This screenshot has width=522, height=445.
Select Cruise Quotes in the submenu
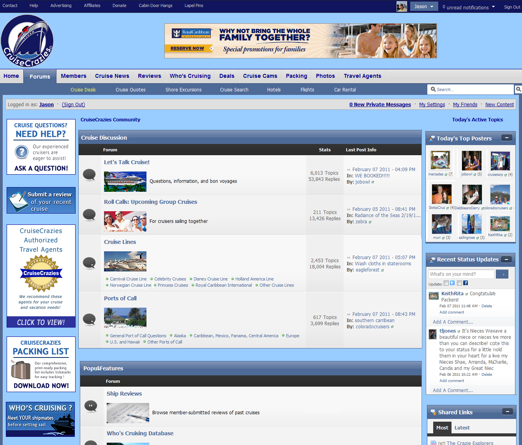(130, 90)
